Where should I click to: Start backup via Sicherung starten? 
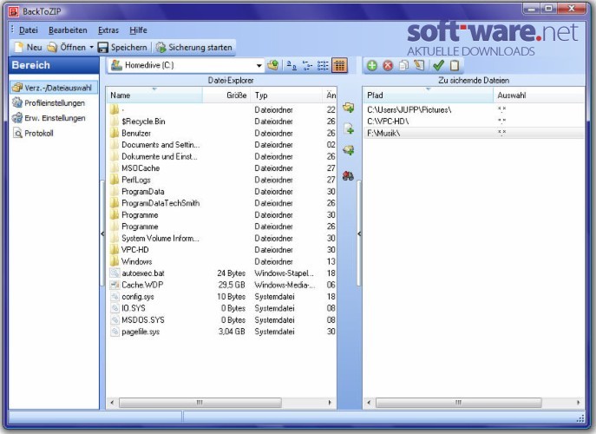tap(193, 47)
